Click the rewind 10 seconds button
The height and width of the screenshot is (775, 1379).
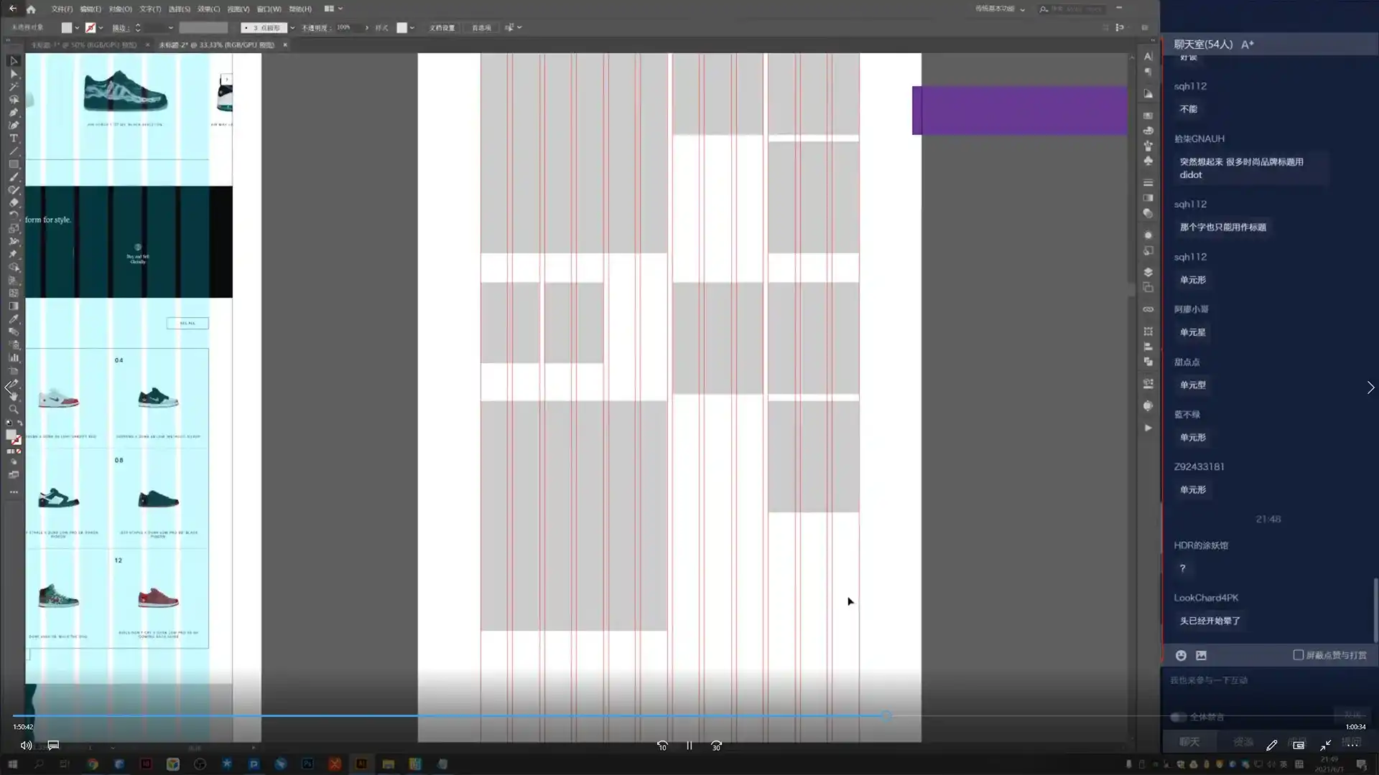pos(661,746)
